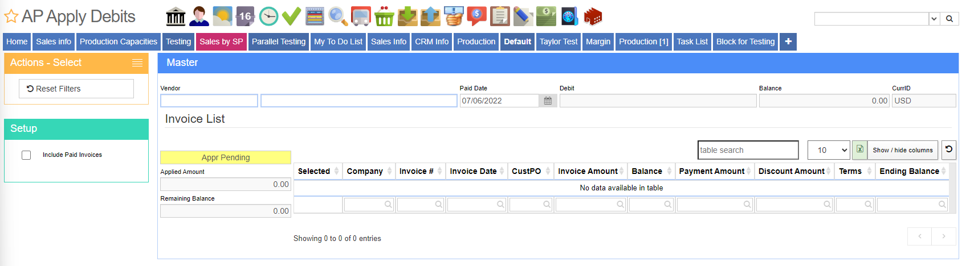This screenshot has height=266, width=966.
Task: Sort by the Company column header
Action: pyautogui.click(x=369, y=171)
